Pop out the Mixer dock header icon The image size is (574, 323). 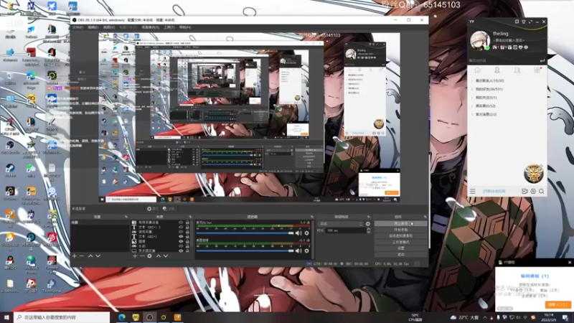pos(312,217)
